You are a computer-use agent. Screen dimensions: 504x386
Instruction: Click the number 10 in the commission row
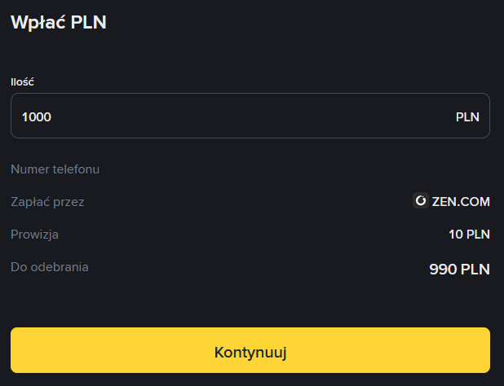455,235
